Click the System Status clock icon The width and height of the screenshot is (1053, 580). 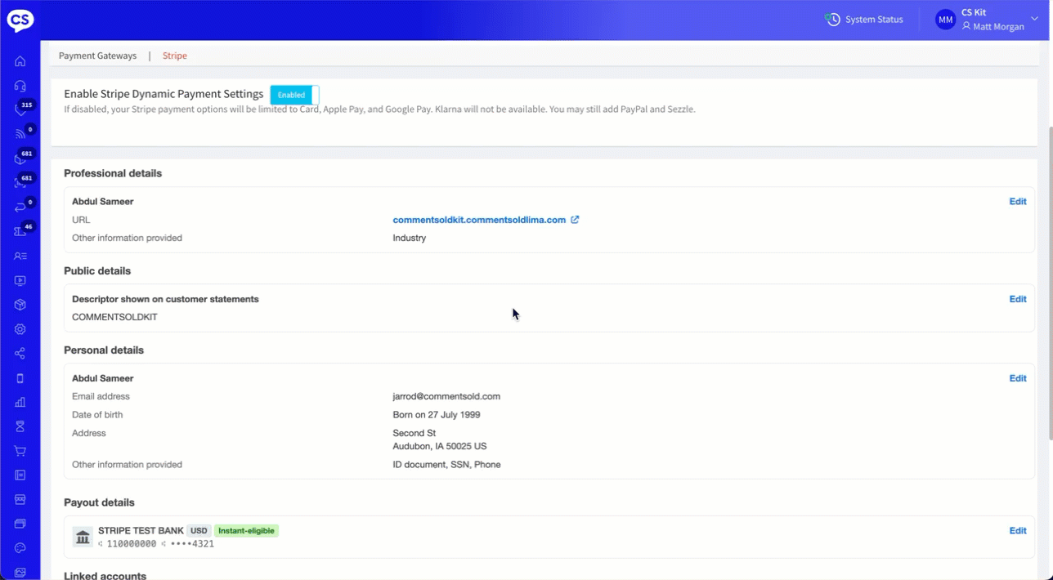point(833,20)
